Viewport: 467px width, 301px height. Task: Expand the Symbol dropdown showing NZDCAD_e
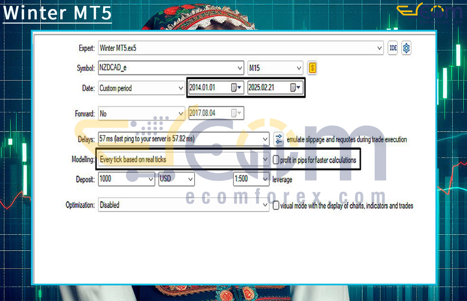click(x=240, y=68)
